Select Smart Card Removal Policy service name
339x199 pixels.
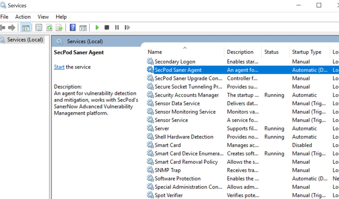186,162
